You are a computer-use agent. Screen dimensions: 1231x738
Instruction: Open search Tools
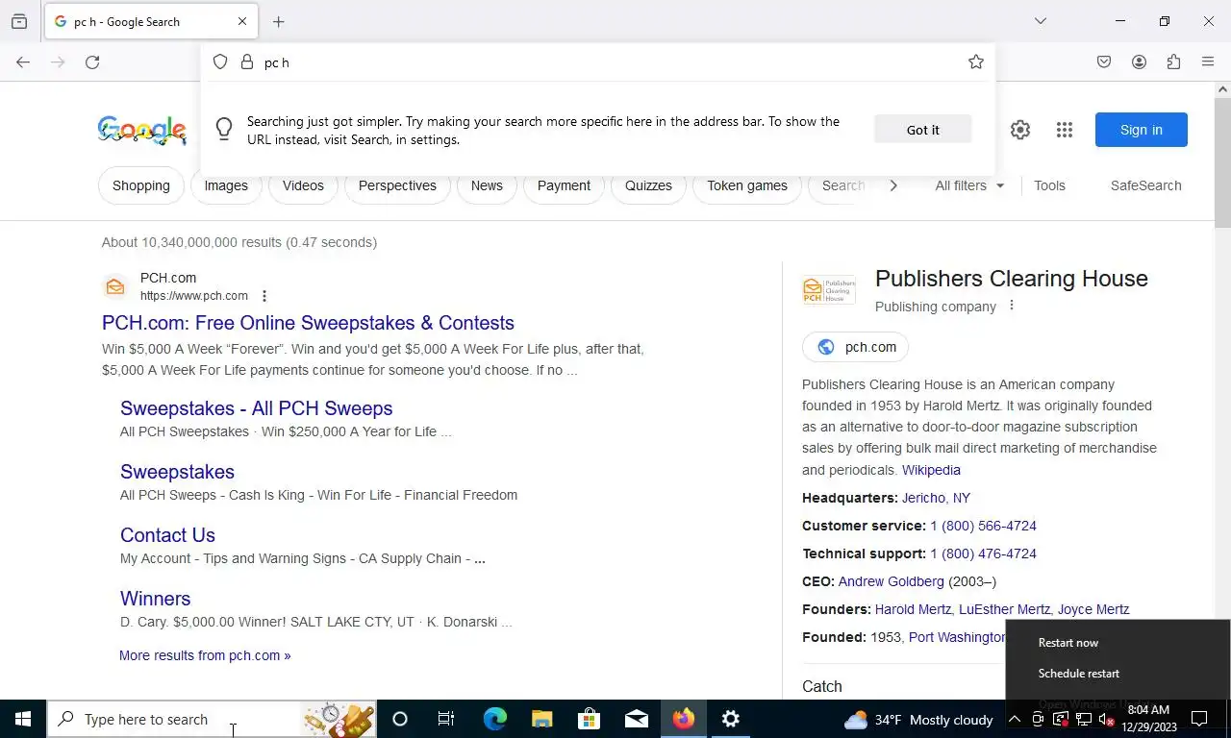[x=1049, y=185]
